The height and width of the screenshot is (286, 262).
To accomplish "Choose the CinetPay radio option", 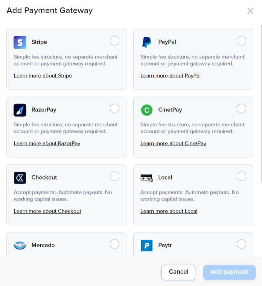I will [x=241, y=108].
